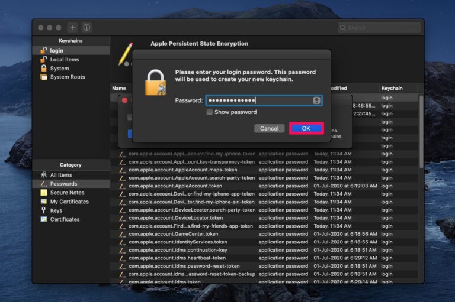Click the padlock keychain image in dialog

[x=156, y=83]
